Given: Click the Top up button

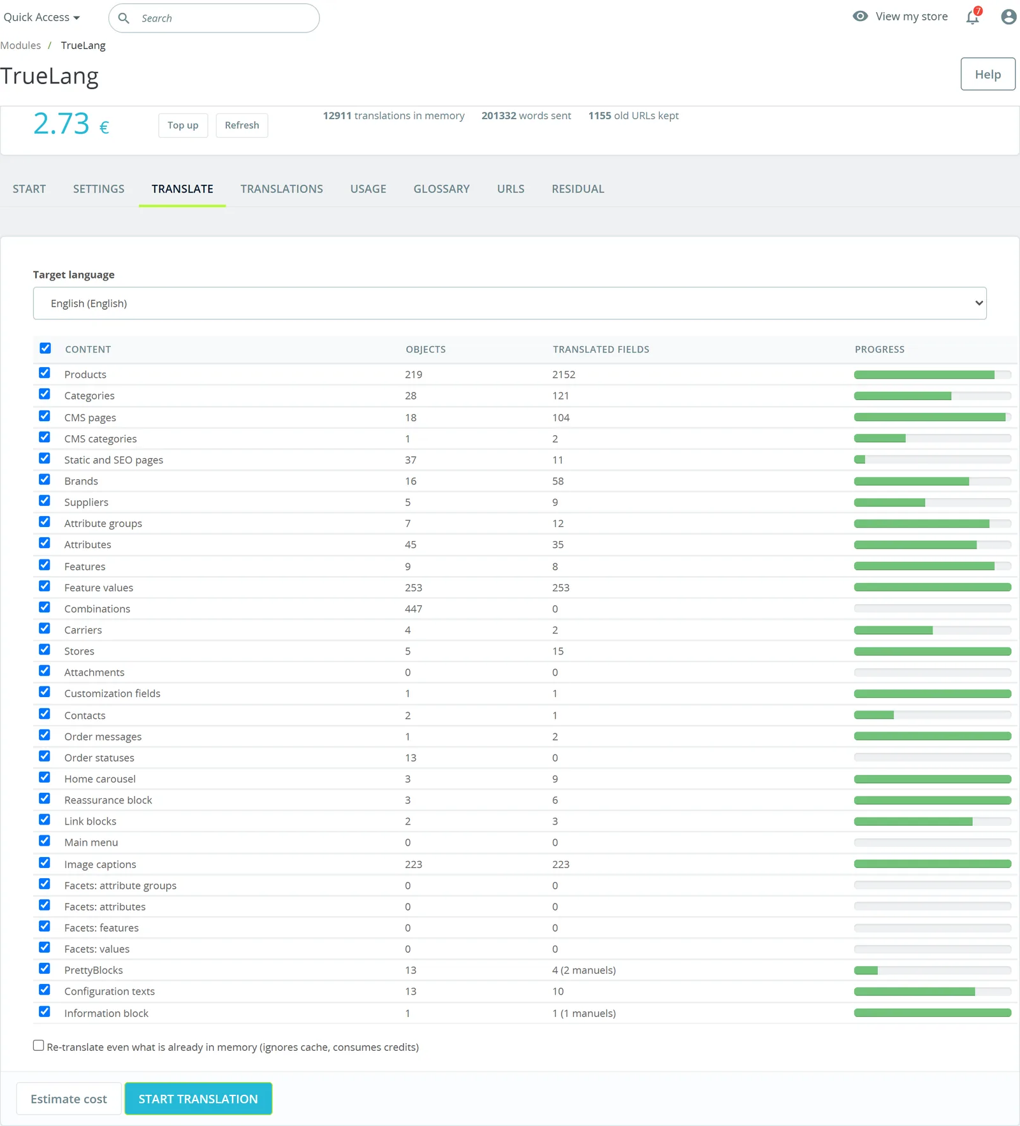Looking at the screenshot, I should click(x=183, y=126).
